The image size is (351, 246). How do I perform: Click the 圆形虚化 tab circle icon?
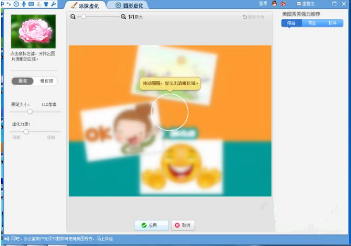(118, 5)
